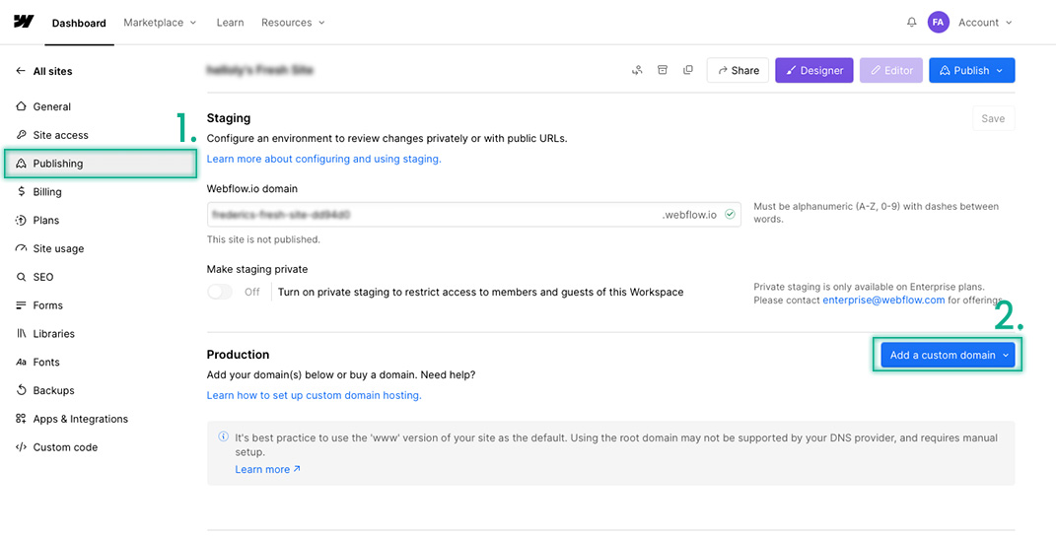Select the Dashboard tab
The height and width of the screenshot is (536, 1056).
tap(79, 23)
